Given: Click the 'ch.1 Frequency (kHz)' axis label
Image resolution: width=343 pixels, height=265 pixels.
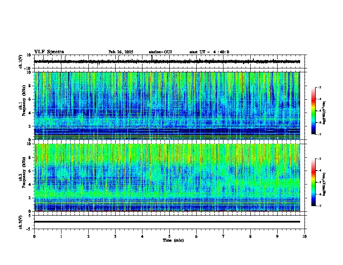Looking at the screenshot, I should click(x=22, y=101).
